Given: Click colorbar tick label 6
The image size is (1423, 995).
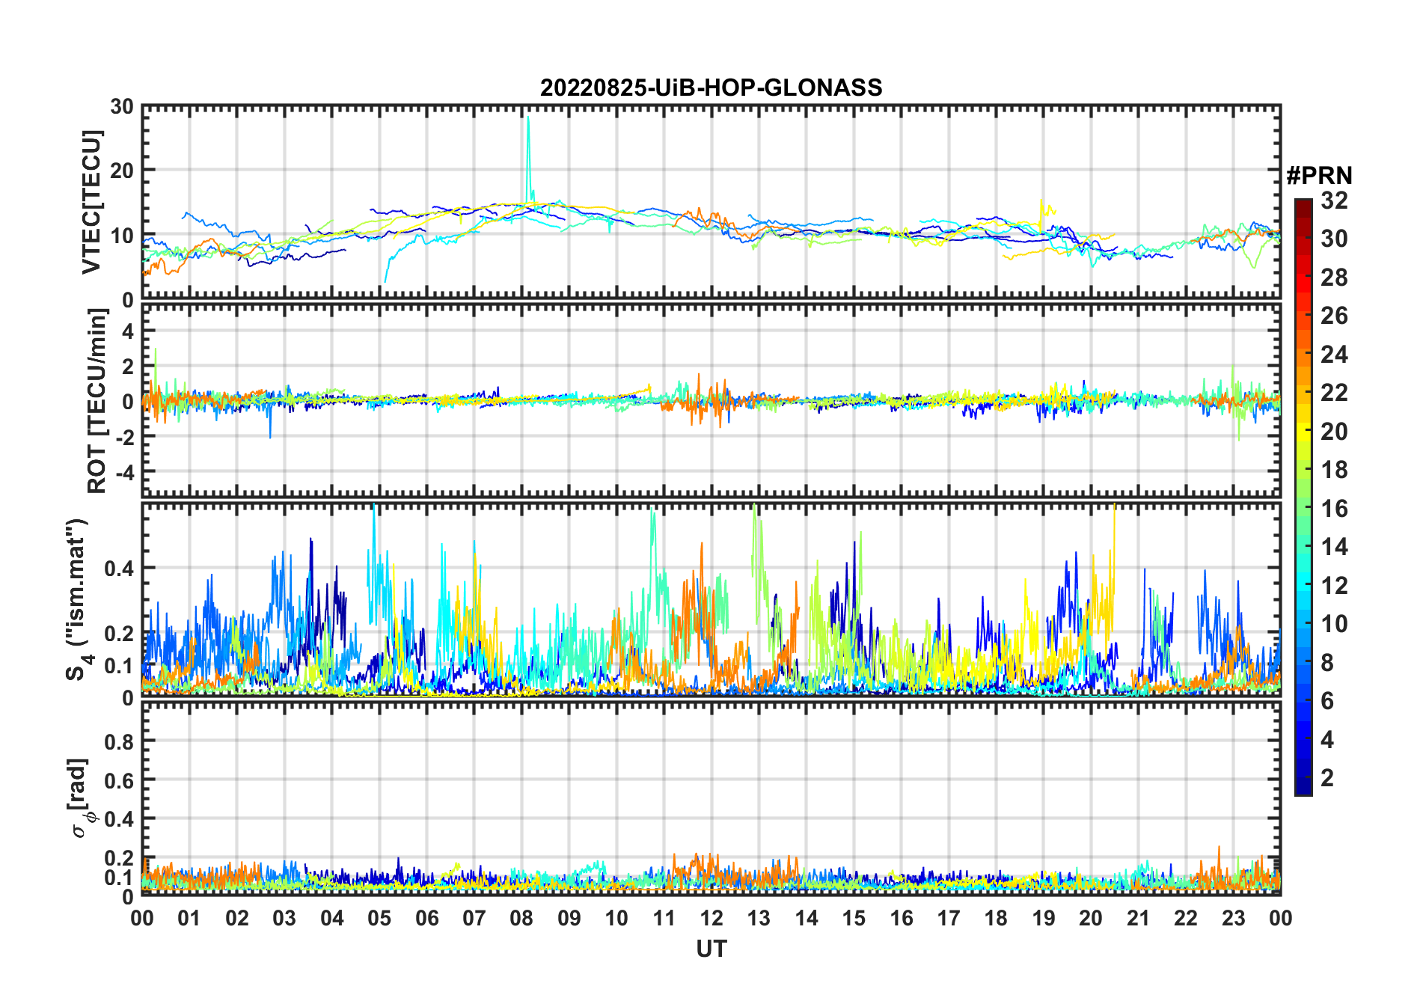Looking at the screenshot, I should tap(1327, 700).
